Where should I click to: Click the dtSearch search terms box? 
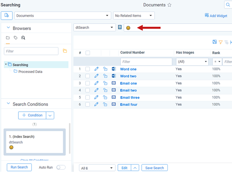click(x=178, y=27)
